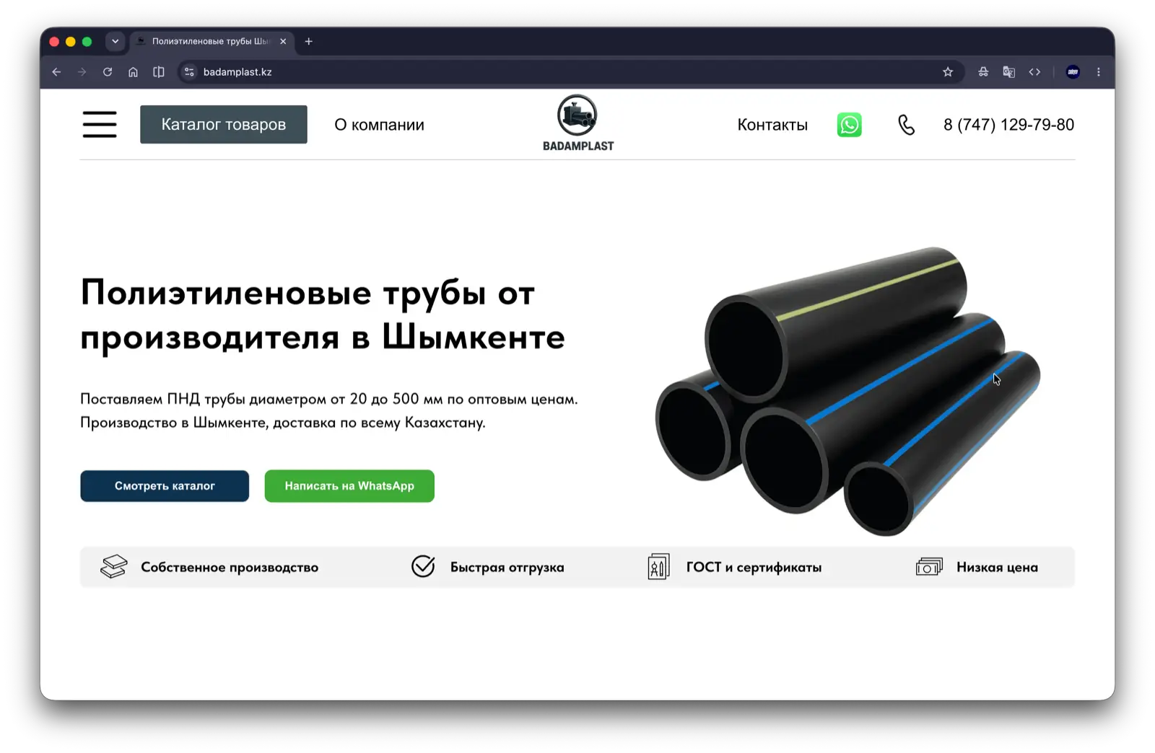
Task: Click the translate page icon
Action: coord(1009,72)
